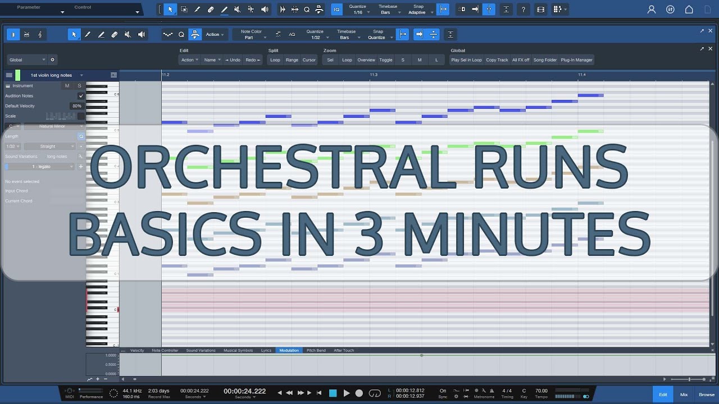Enable the Scale snap checkbox
Viewport: 719px width, 404px height.
pyautogui.click(x=81, y=116)
